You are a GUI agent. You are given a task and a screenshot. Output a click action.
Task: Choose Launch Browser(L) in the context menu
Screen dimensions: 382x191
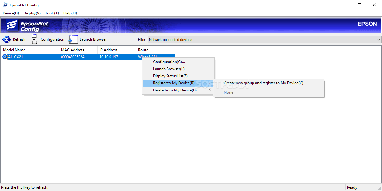pos(178,69)
